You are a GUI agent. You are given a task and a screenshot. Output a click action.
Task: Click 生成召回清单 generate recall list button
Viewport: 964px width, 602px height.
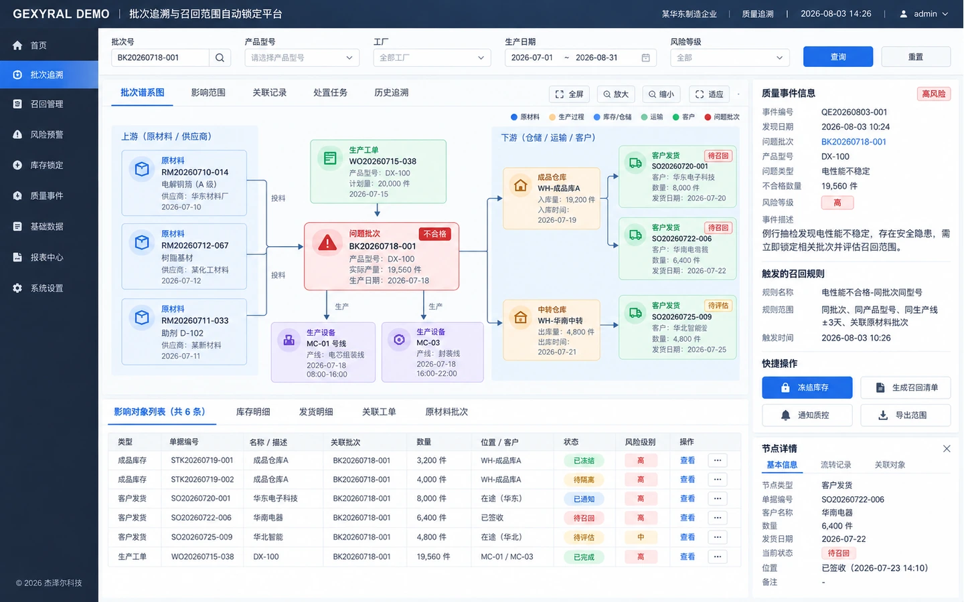click(x=906, y=388)
